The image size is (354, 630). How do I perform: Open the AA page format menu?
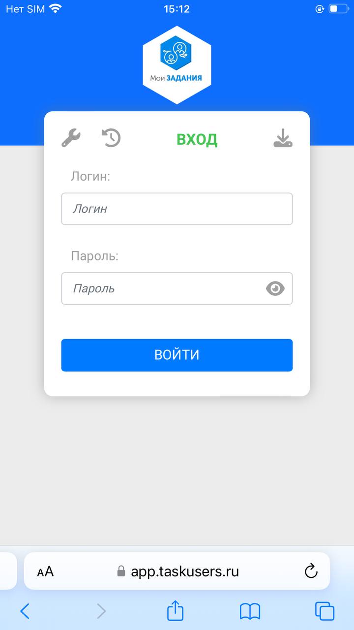(45, 571)
